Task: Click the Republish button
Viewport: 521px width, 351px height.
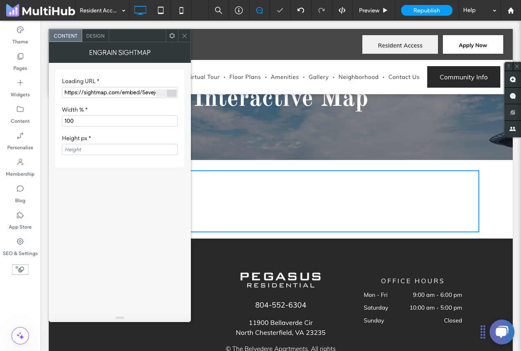Action: coord(427,10)
